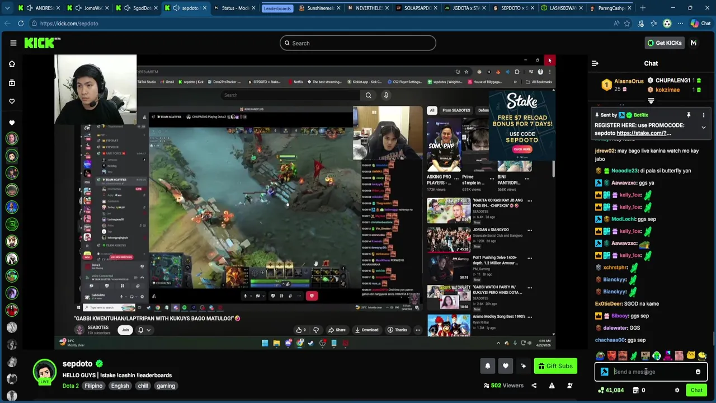
Task: Go back in the browser
Action: pos(7,24)
